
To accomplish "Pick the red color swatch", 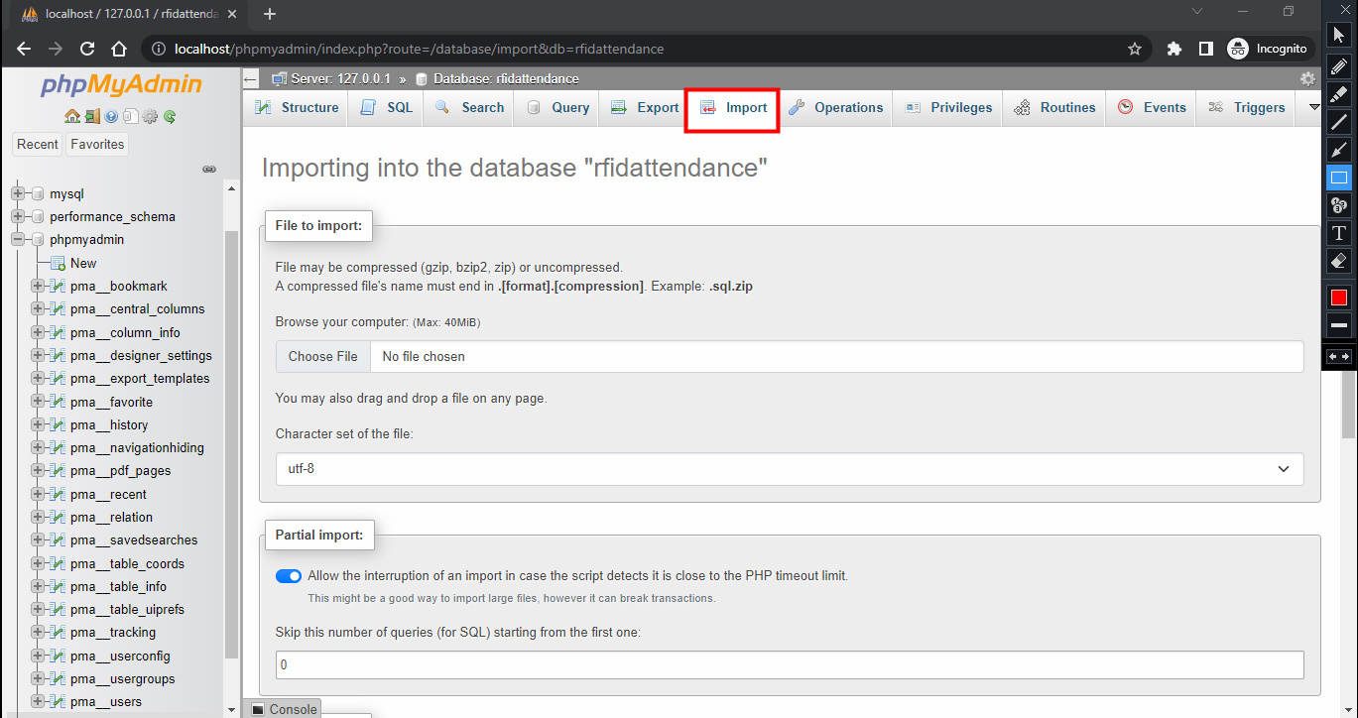I will (1338, 298).
